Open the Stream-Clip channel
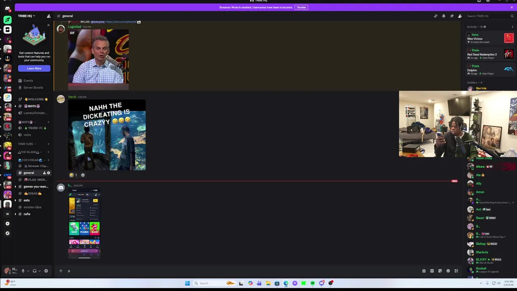The height and width of the screenshot is (291, 517). [34, 166]
